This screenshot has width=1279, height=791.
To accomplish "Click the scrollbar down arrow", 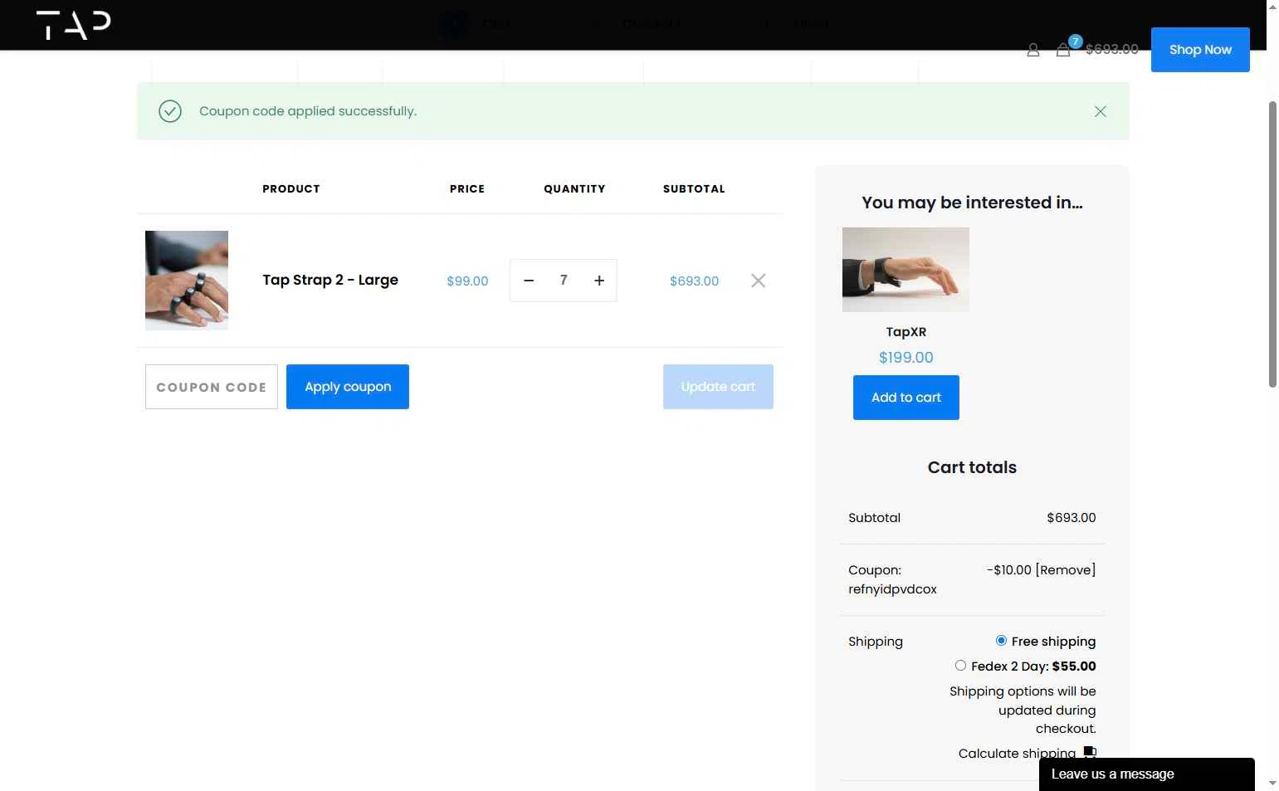I will [1272, 783].
